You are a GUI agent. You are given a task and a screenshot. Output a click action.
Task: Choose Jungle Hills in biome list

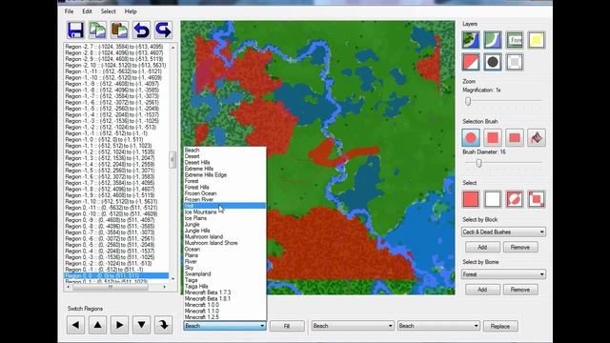[225, 231]
